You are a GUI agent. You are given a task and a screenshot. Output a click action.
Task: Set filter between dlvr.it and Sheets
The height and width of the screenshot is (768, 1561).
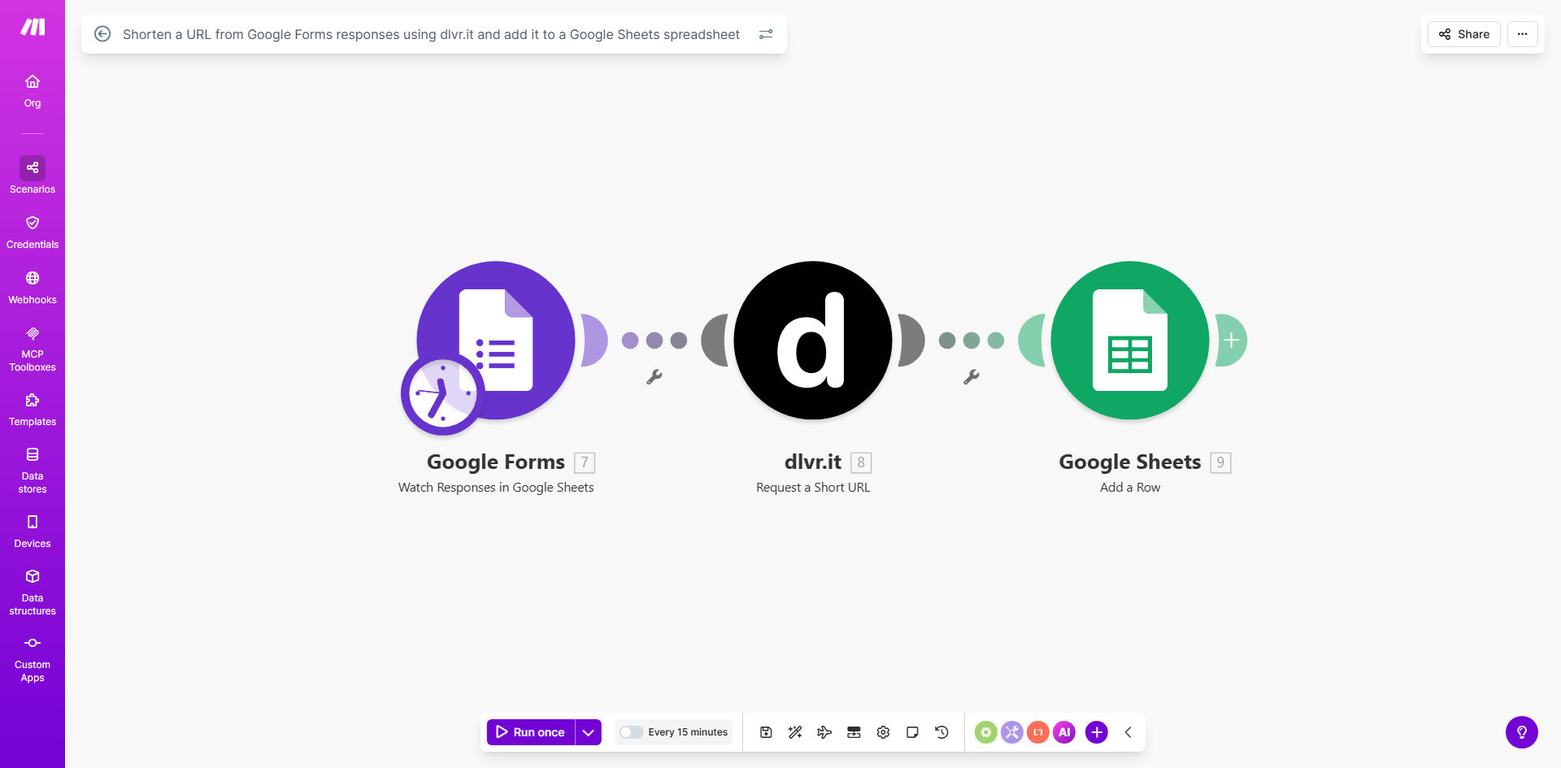pos(972,377)
